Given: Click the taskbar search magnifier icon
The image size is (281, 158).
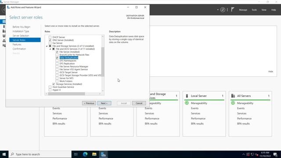Looking at the screenshot, I should (12, 154).
